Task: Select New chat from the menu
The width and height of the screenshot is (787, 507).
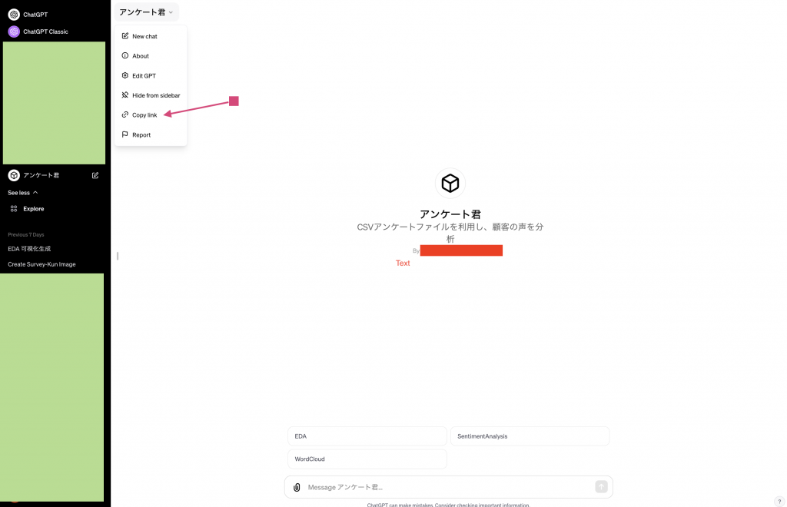Action: click(144, 36)
